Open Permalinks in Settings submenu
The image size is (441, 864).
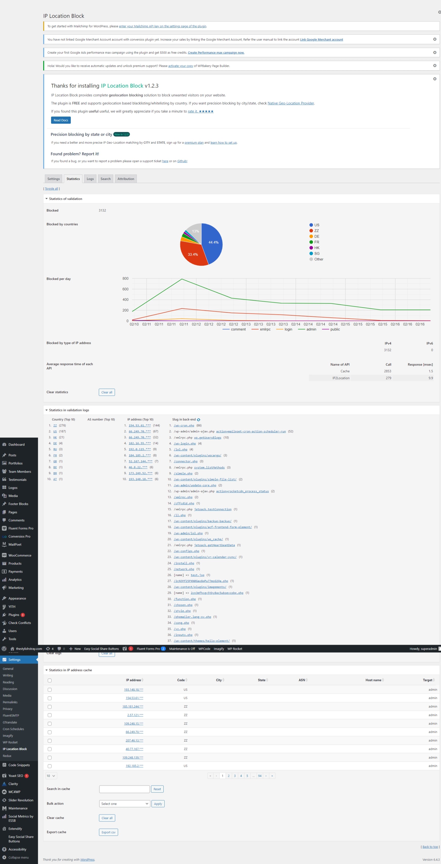point(10,702)
